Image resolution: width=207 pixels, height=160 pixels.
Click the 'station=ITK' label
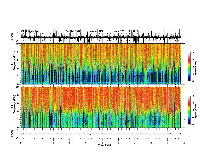click(x=96, y=31)
